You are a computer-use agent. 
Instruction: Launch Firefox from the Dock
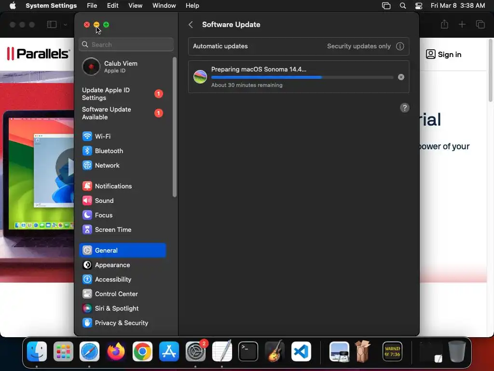116,352
